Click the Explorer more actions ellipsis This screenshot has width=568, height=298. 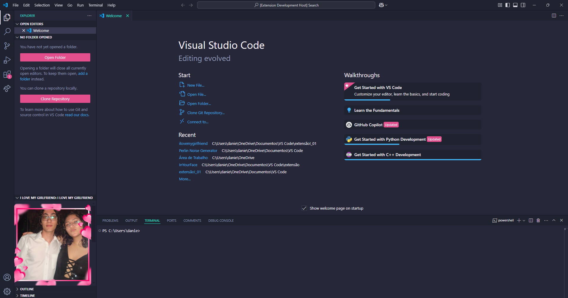[89, 16]
